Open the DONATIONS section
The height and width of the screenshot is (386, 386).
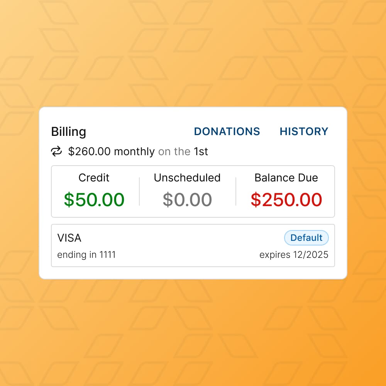click(x=227, y=132)
